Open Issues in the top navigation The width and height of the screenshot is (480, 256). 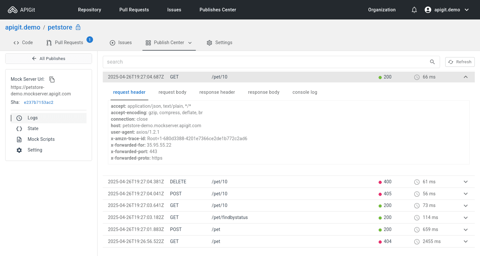tap(174, 10)
